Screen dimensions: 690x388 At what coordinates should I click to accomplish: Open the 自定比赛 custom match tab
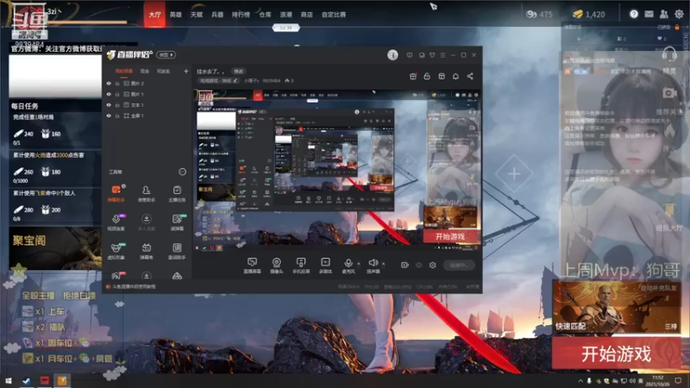pos(334,15)
